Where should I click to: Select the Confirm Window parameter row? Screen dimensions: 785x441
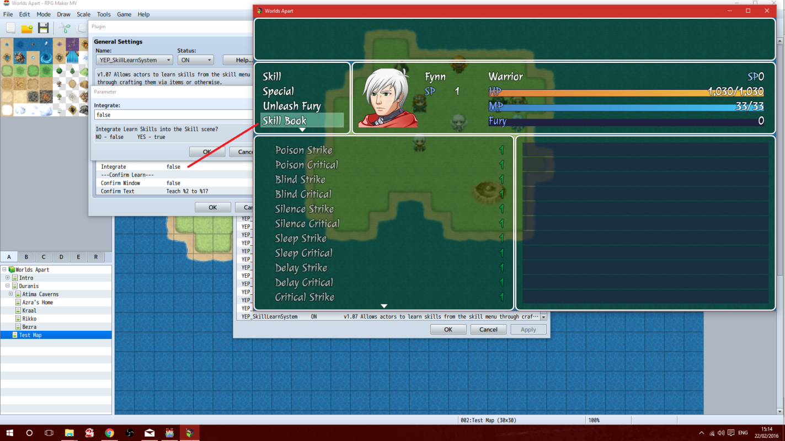[x=175, y=183]
